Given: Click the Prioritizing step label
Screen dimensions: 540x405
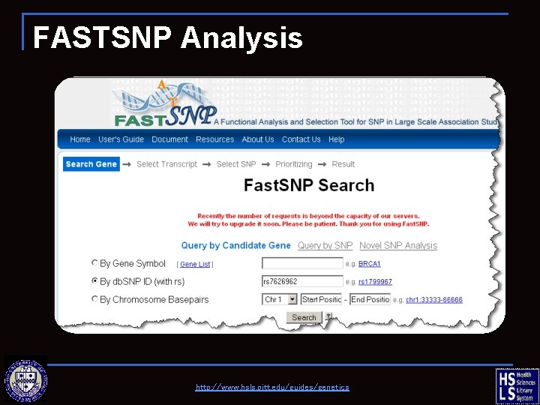Looking at the screenshot, I should click(x=294, y=164).
